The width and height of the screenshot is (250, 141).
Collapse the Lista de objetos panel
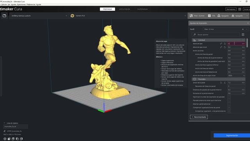[4, 123]
